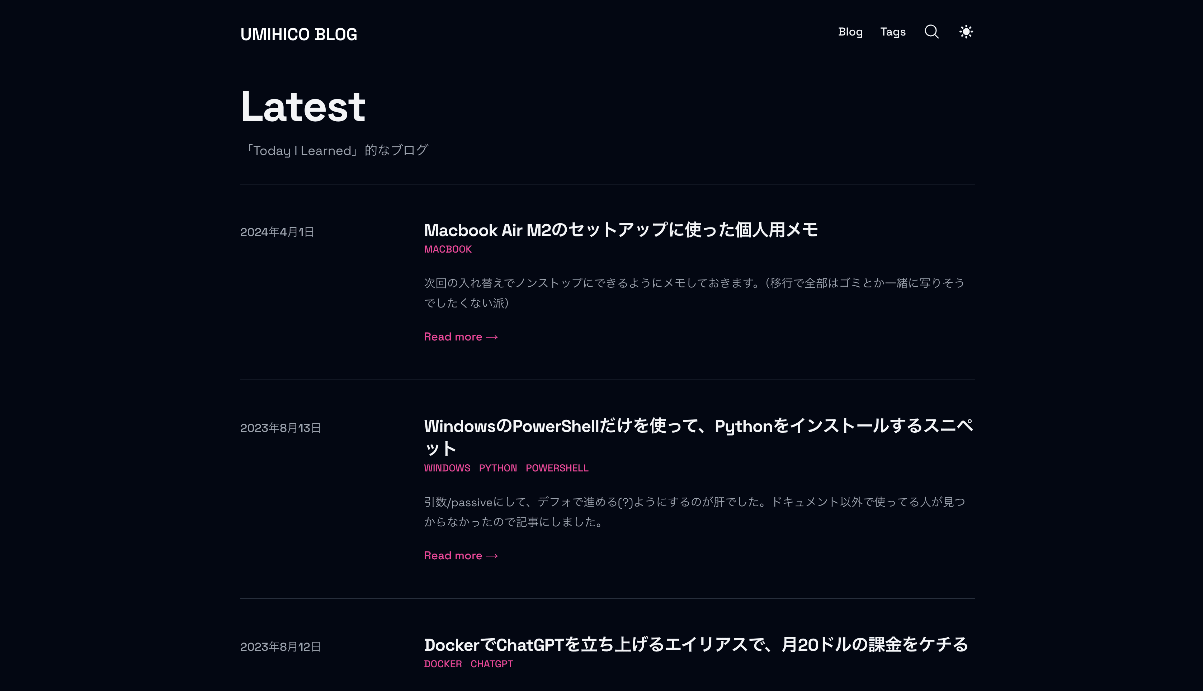
Task: Open the Blog nav item
Action: coord(850,32)
